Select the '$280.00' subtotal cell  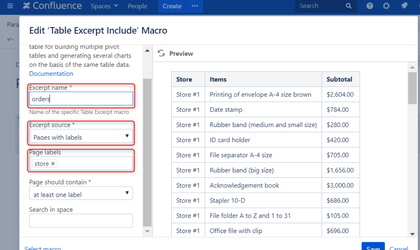(x=341, y=125)
